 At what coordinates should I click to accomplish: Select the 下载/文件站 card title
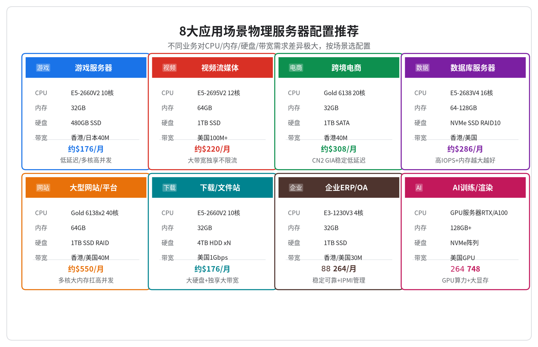pos(220,188)
